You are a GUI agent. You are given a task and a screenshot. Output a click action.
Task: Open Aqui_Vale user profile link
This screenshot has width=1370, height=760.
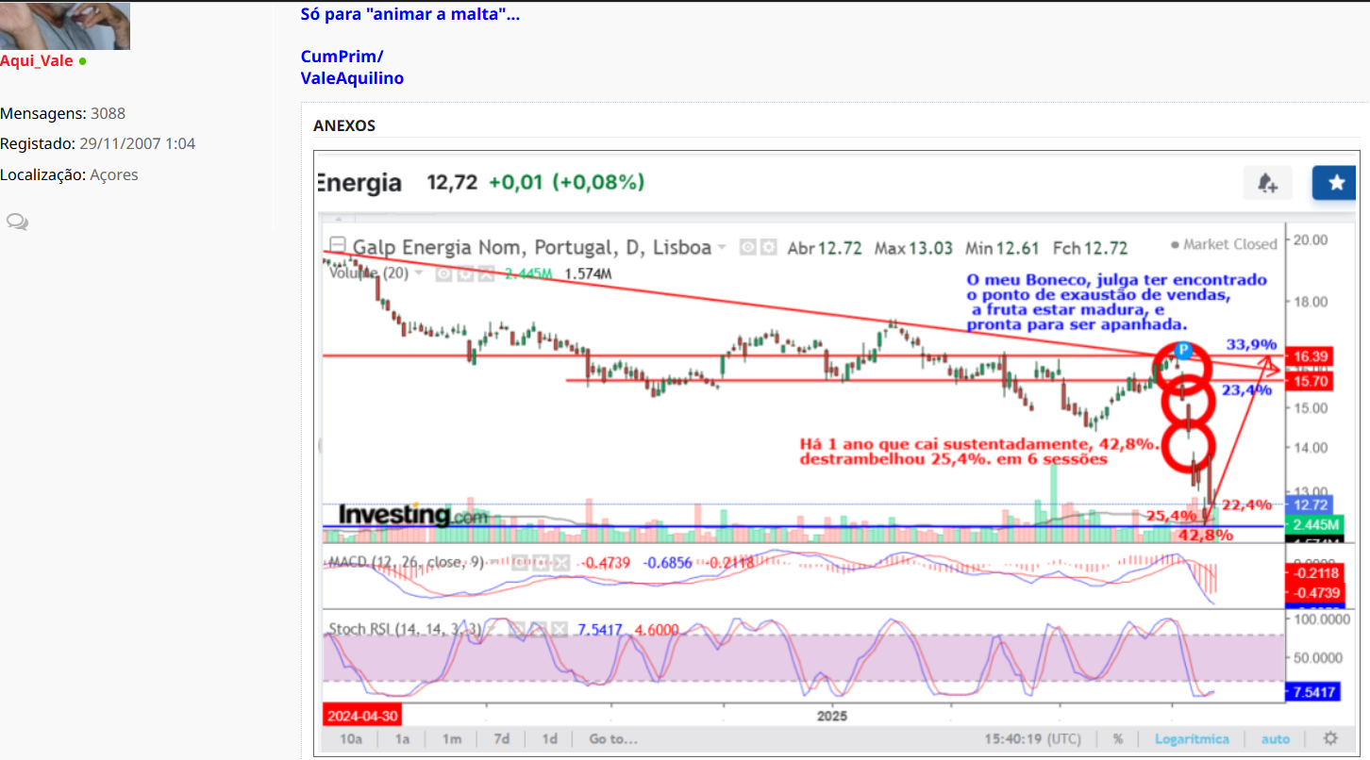37,61
